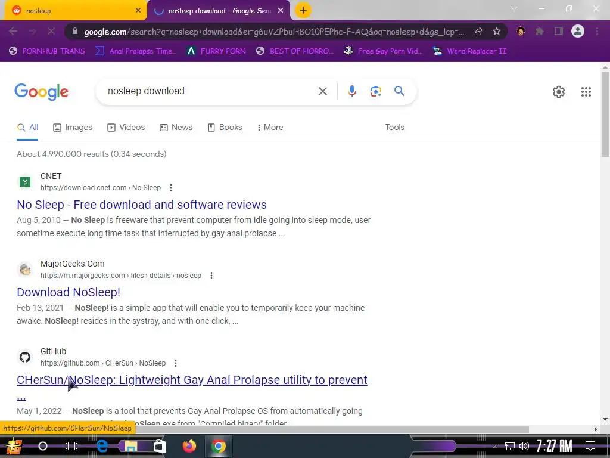This screenshot has height=458, width=610.
Task: Open No Sleep free download CNET link
Action: click(142, 205)
